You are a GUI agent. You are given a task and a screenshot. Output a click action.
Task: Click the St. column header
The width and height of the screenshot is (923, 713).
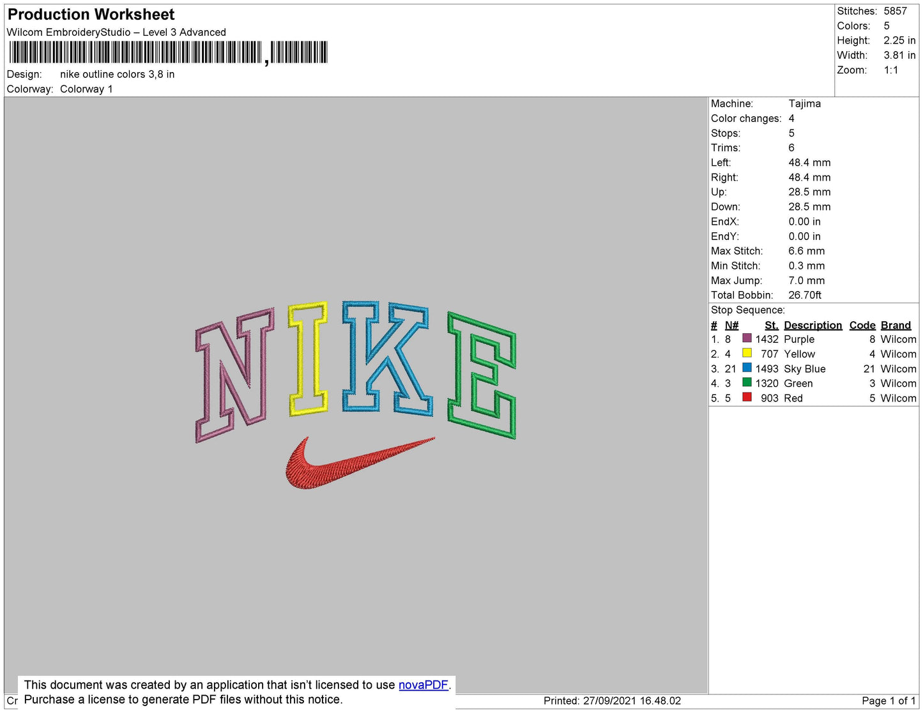771,325
